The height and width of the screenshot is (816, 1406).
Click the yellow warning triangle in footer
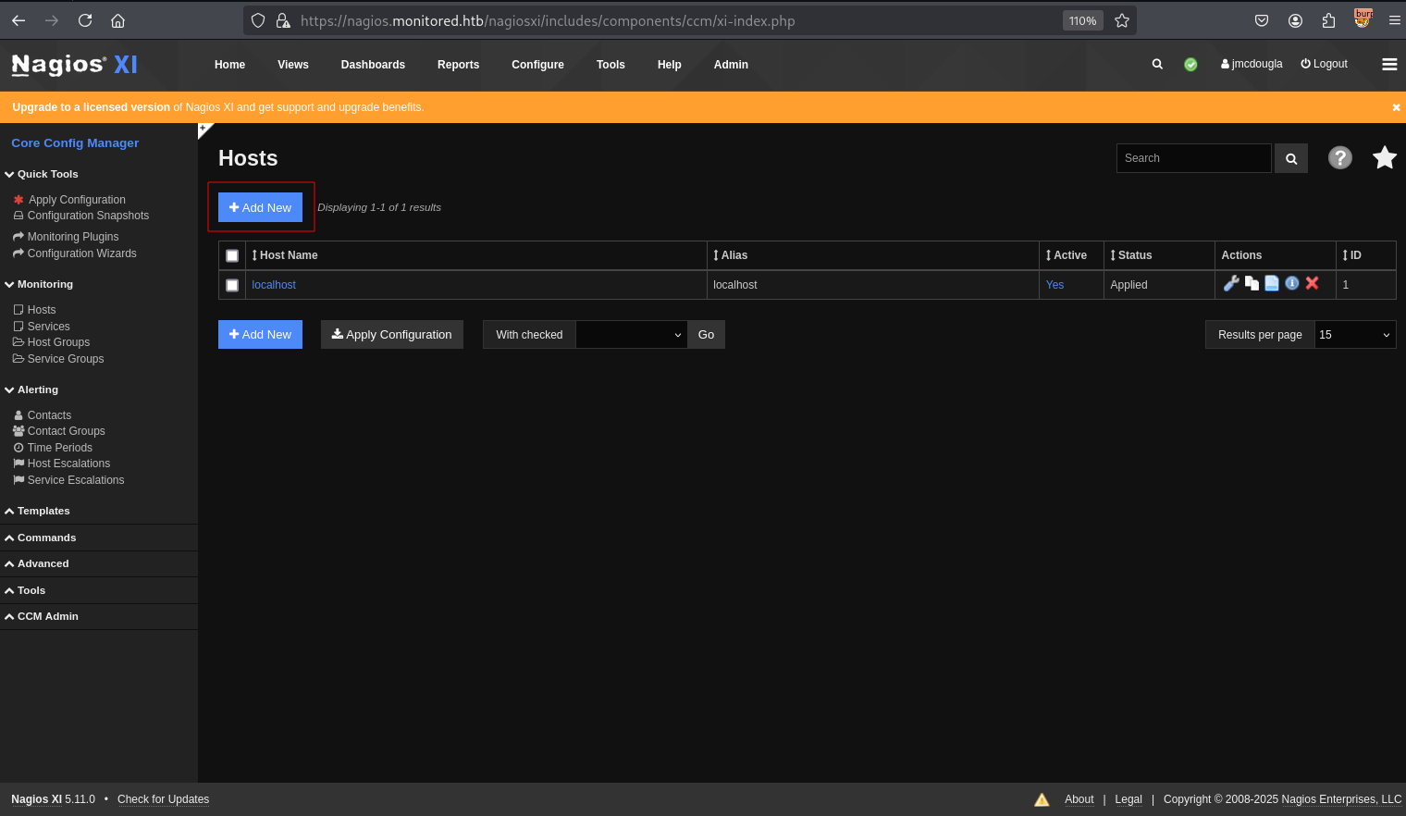point(1042,799)
